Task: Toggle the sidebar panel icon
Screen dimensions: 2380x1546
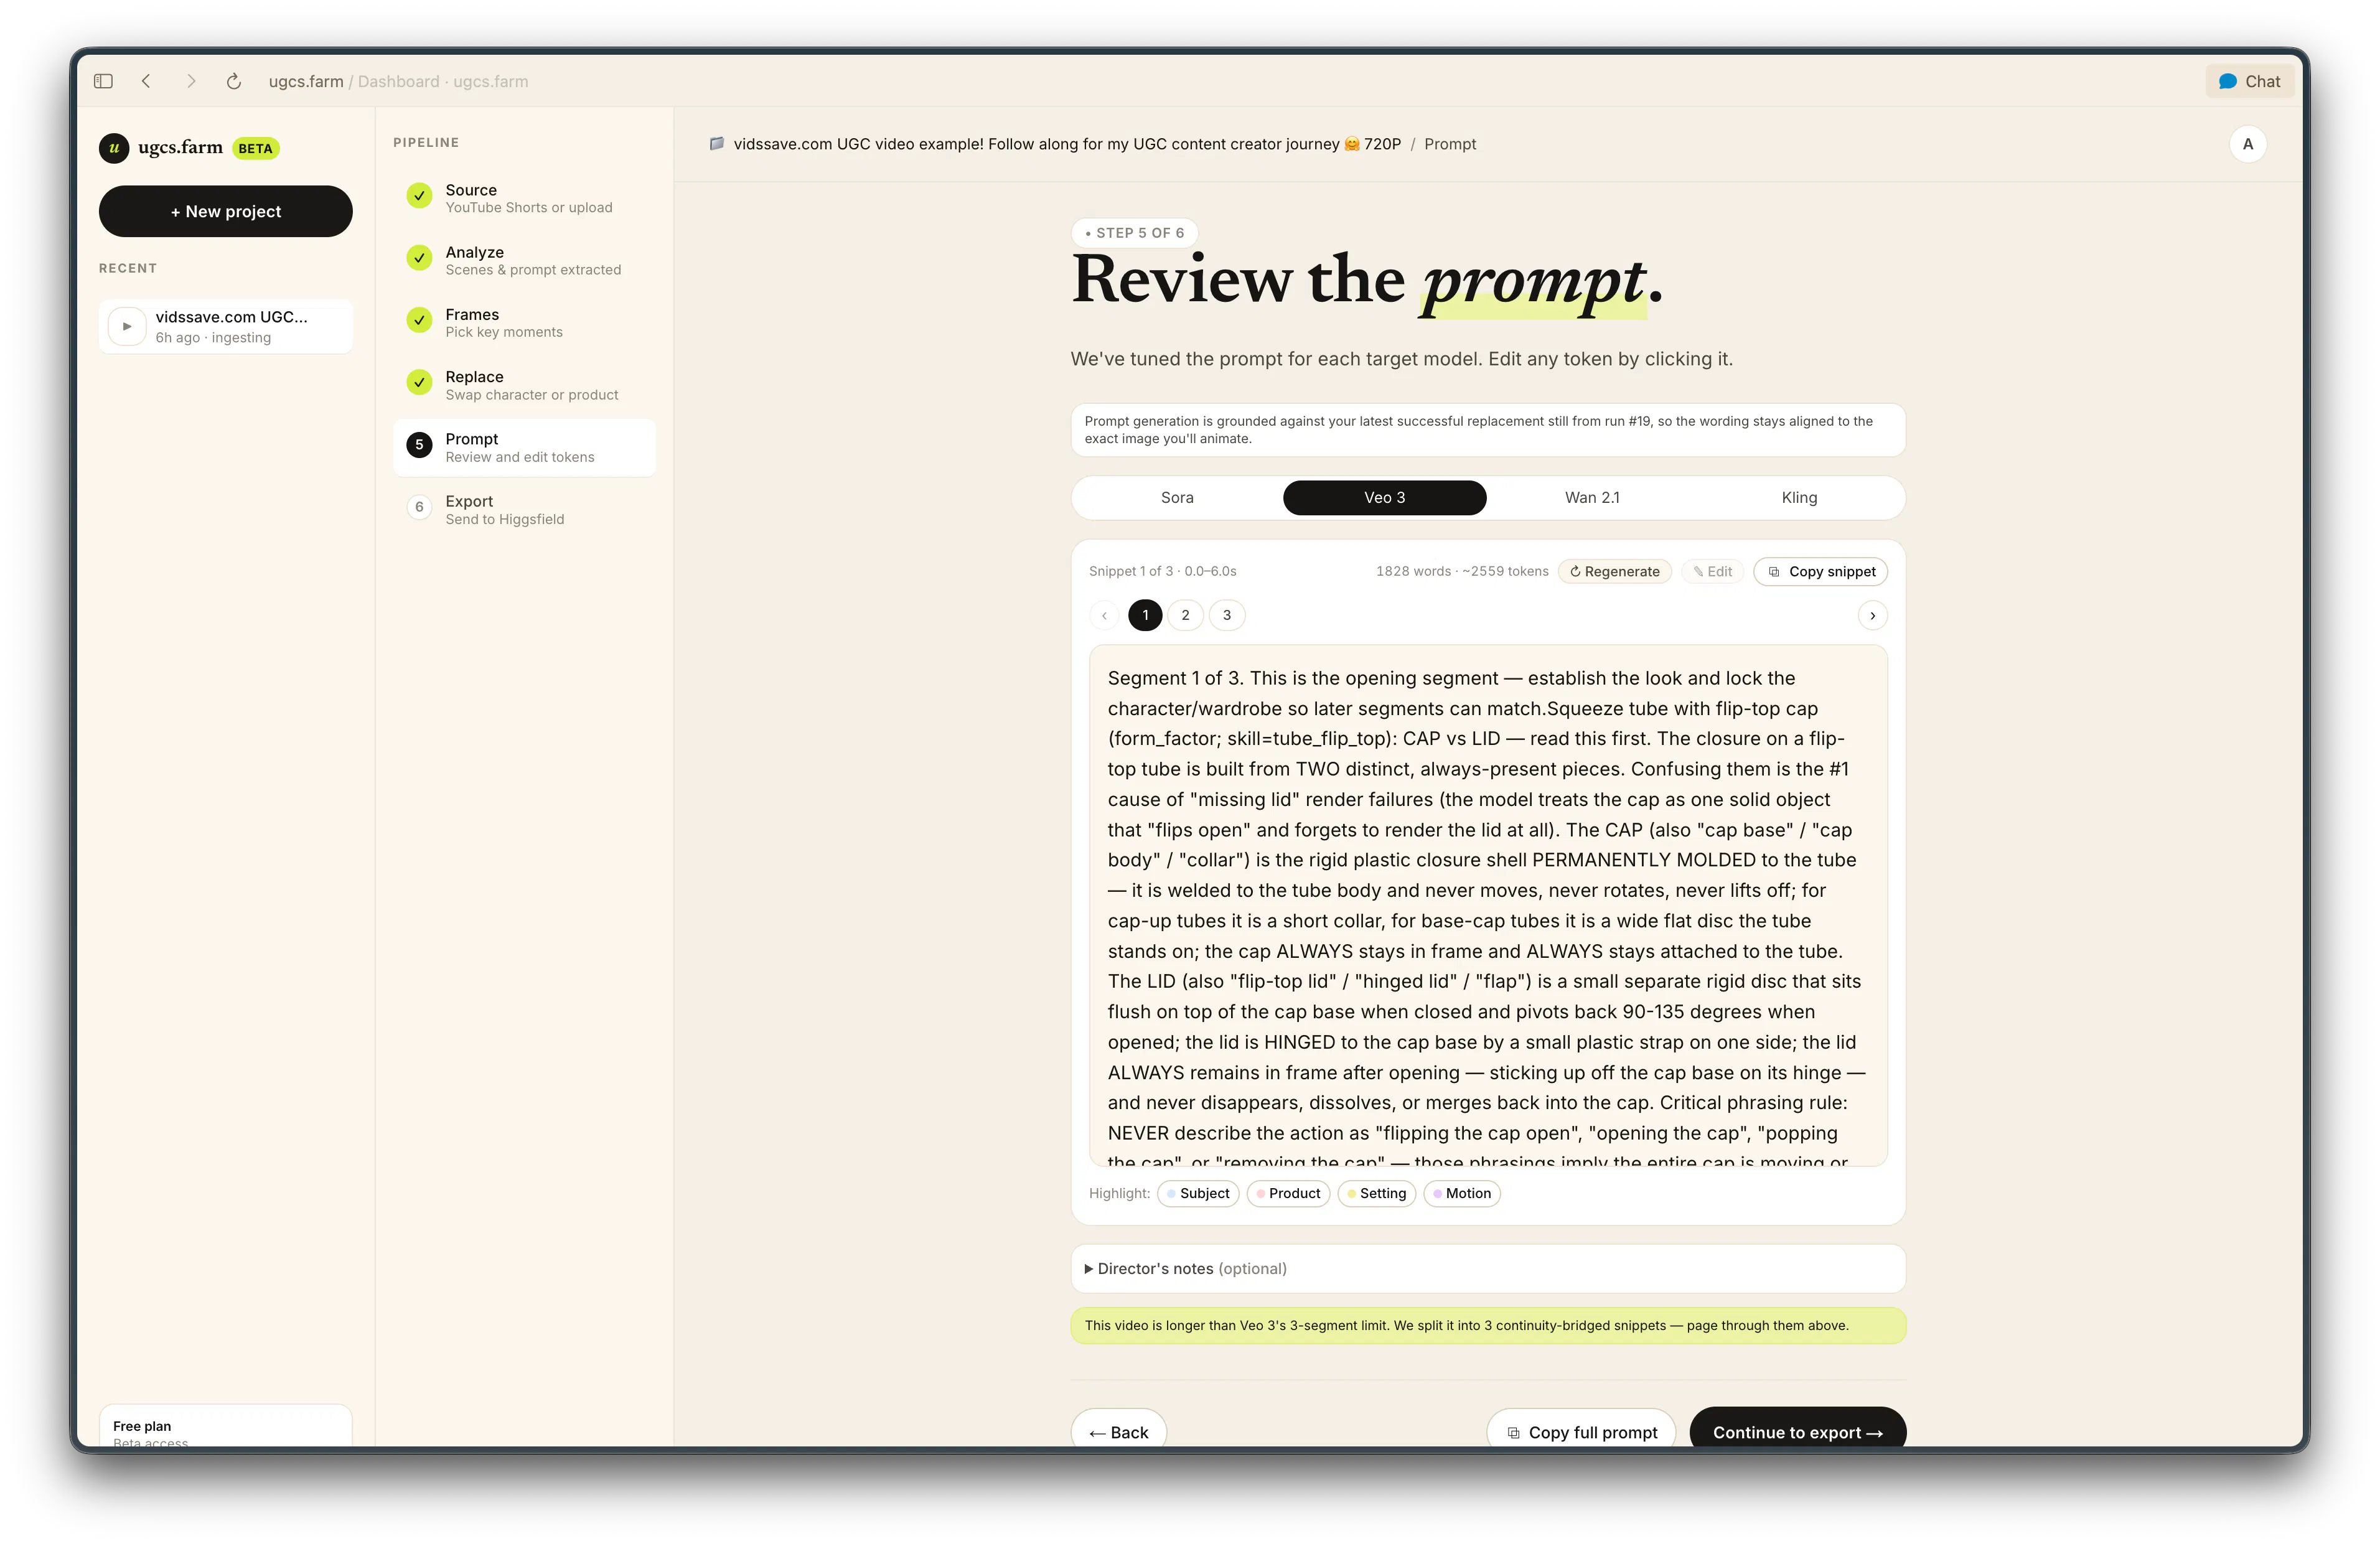Action: (103, 81)
